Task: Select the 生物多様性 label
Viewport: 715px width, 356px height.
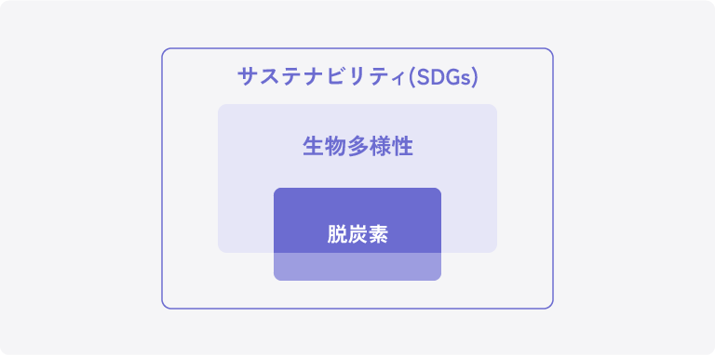Action: (x=357, y=147)
